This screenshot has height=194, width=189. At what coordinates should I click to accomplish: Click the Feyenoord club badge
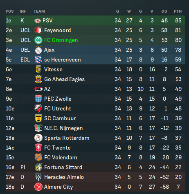(38, 30)
